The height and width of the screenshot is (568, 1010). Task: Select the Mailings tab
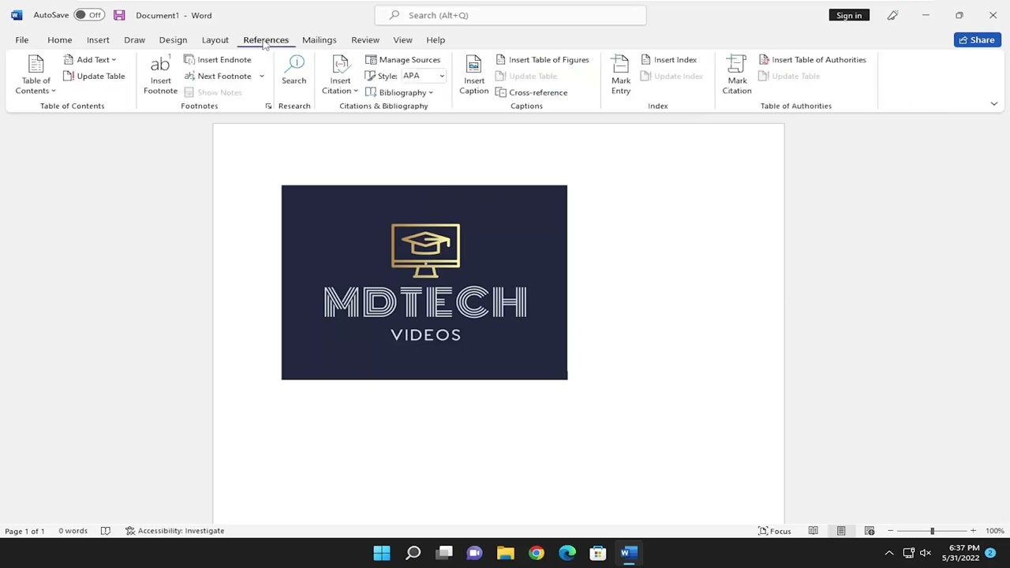(x=319, y=39)
